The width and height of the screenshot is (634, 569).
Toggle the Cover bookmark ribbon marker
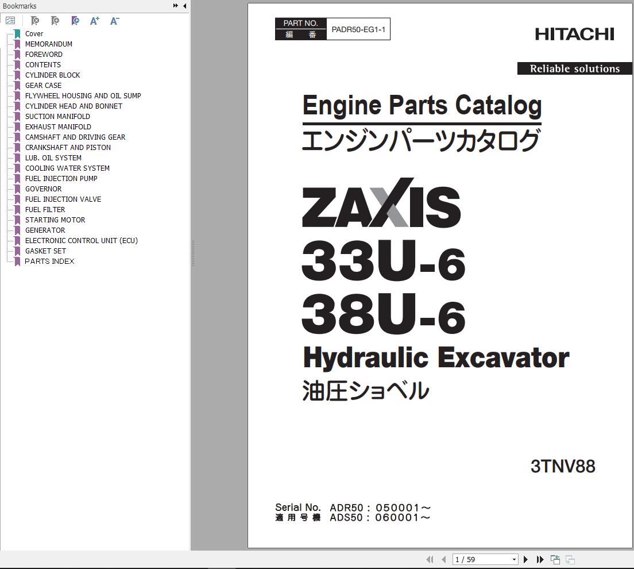(17, 33)
